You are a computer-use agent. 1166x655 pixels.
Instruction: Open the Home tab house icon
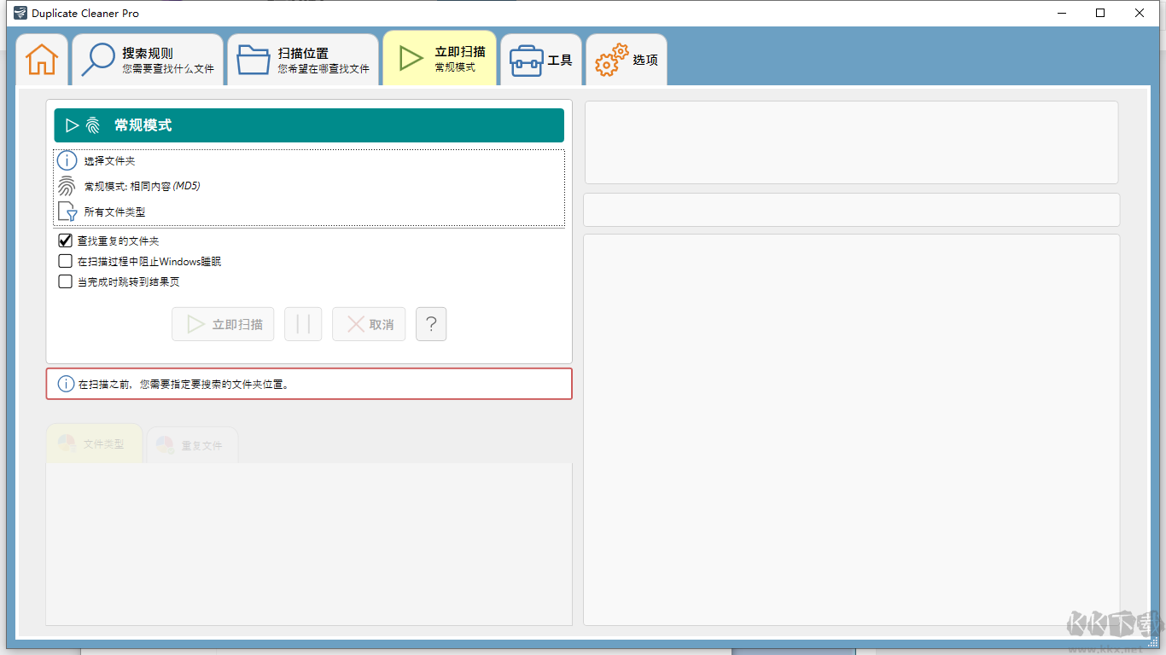(x=41, y=58)
